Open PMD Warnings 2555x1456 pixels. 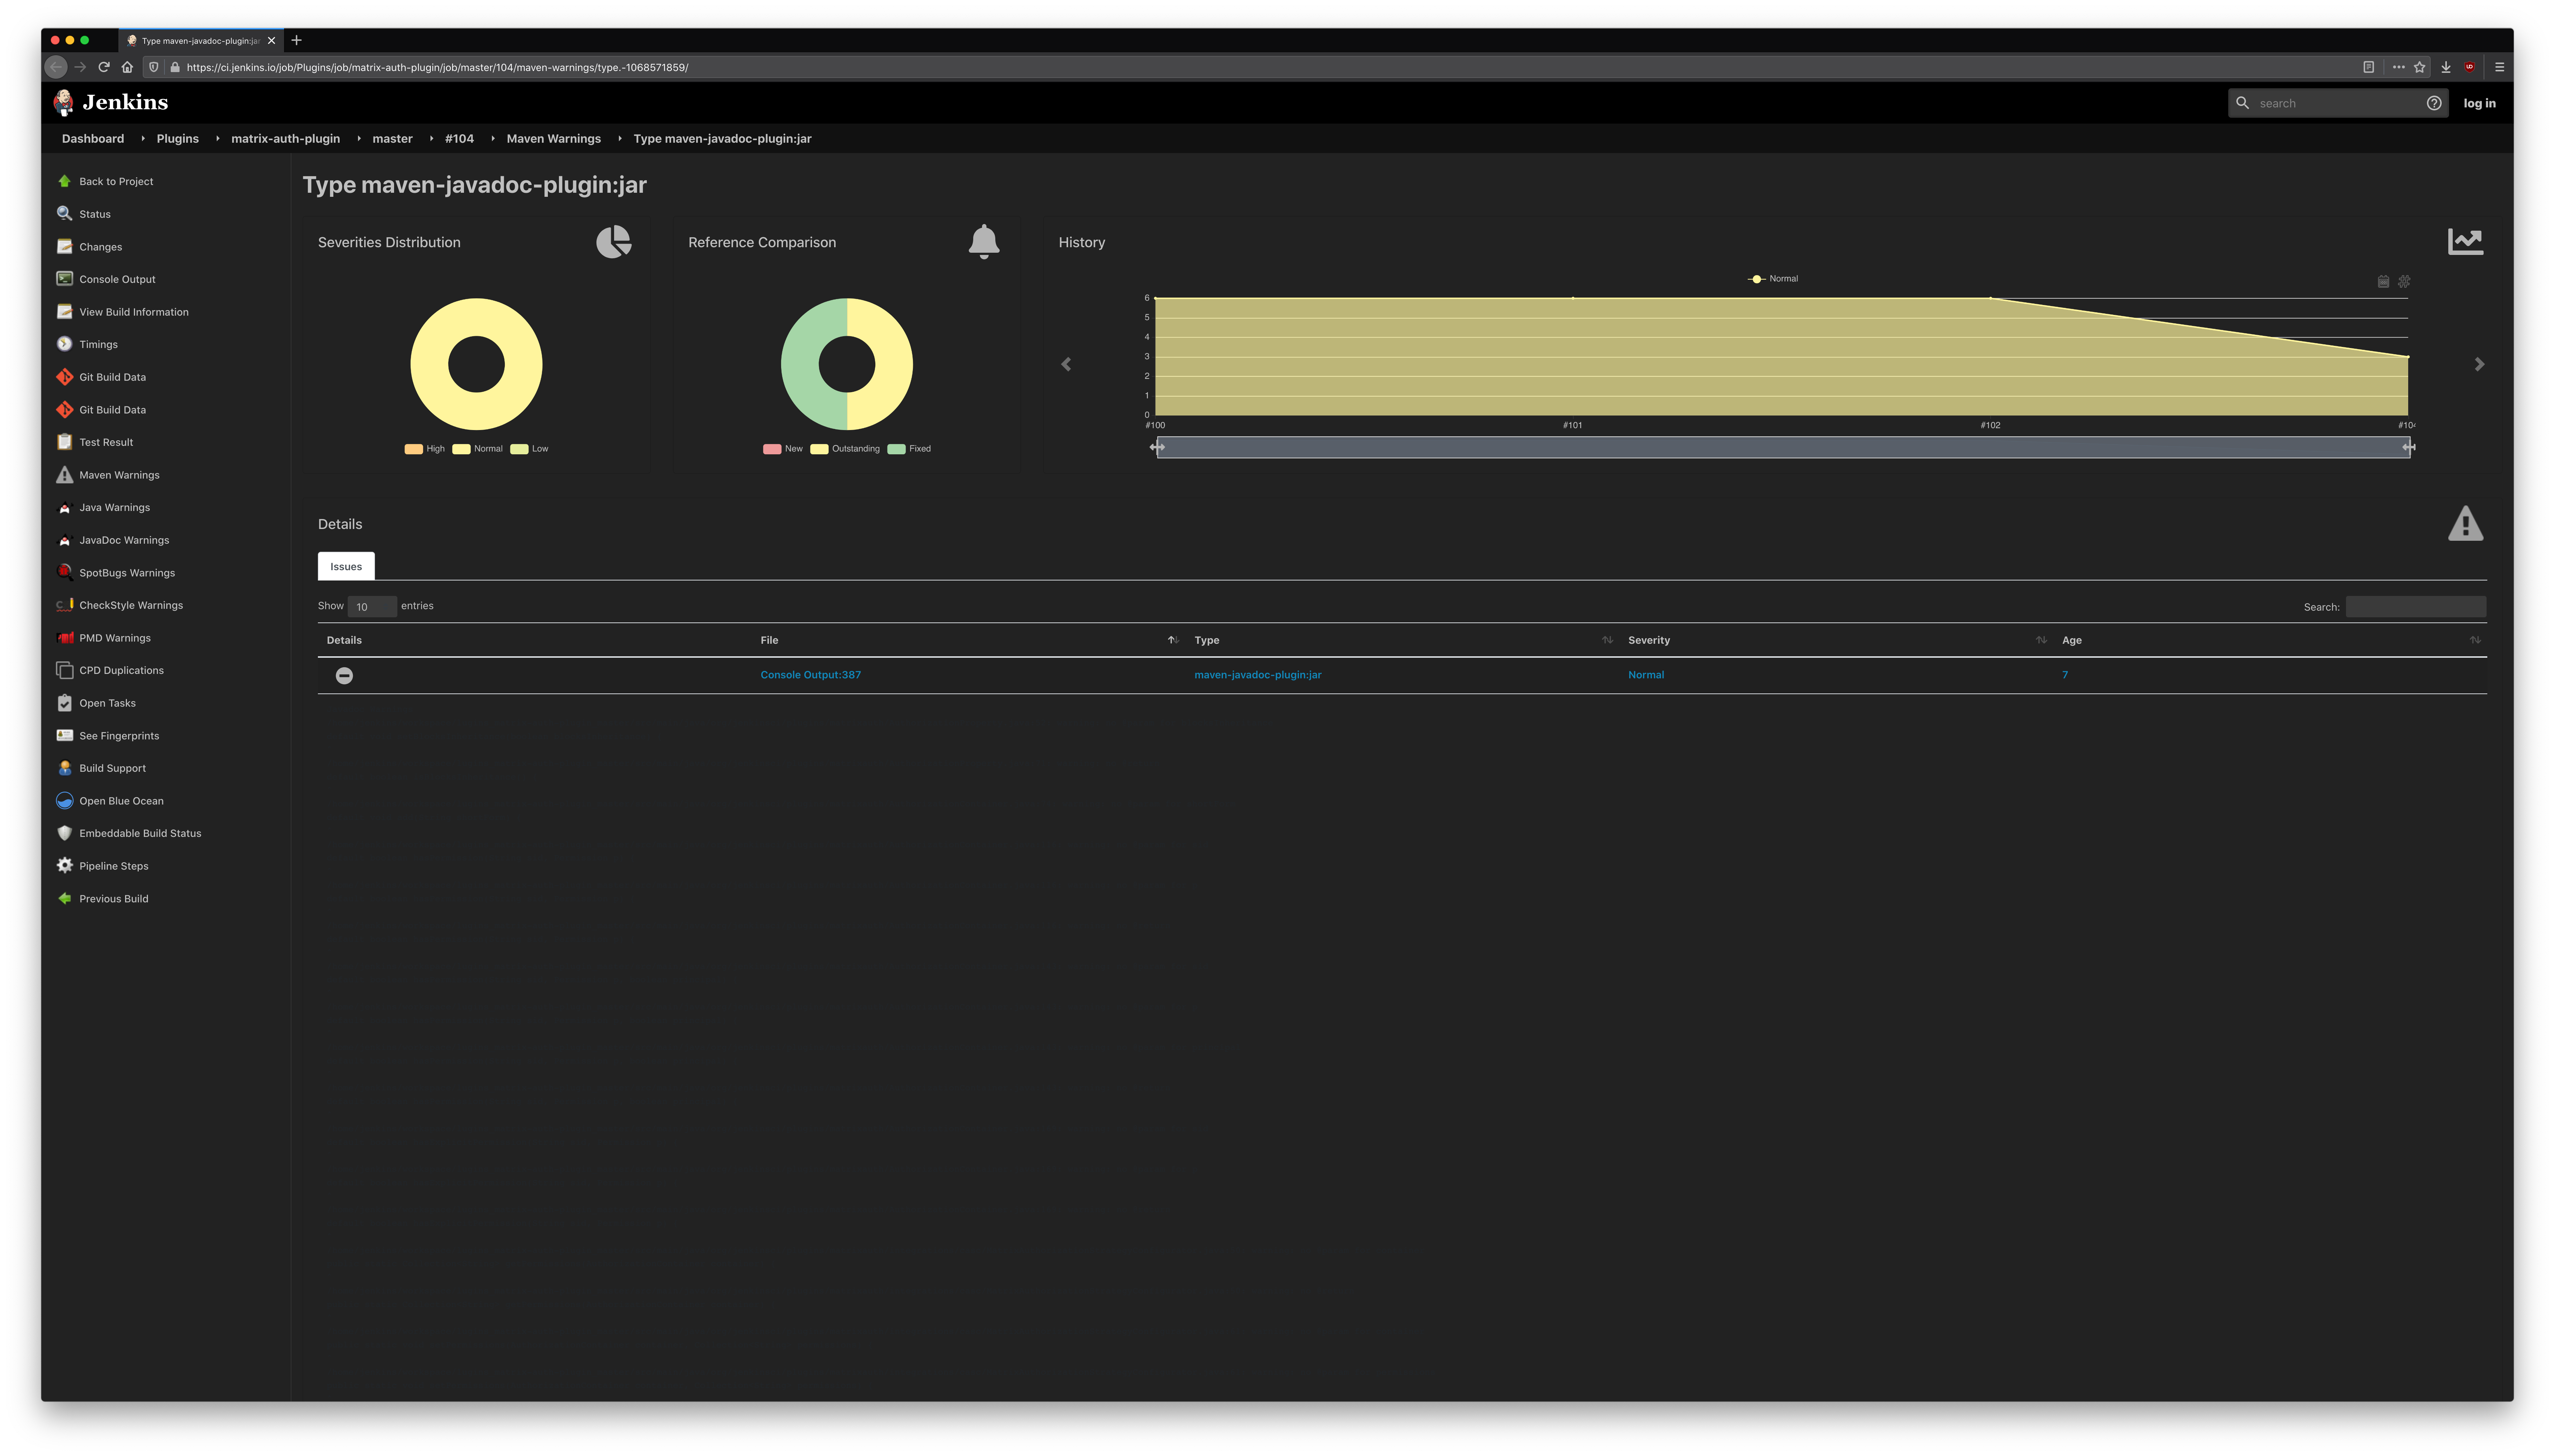point(115,638)
